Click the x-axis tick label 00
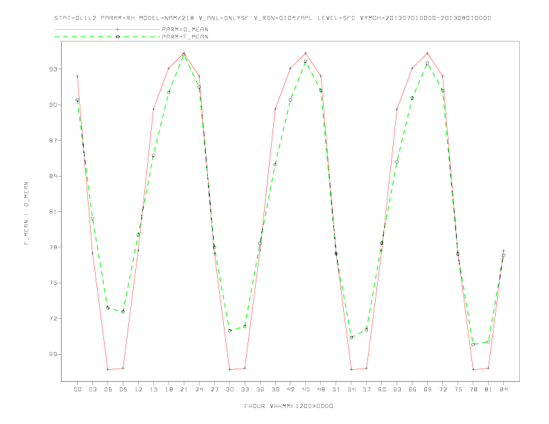The image size is (549, 424). (78, 389)
